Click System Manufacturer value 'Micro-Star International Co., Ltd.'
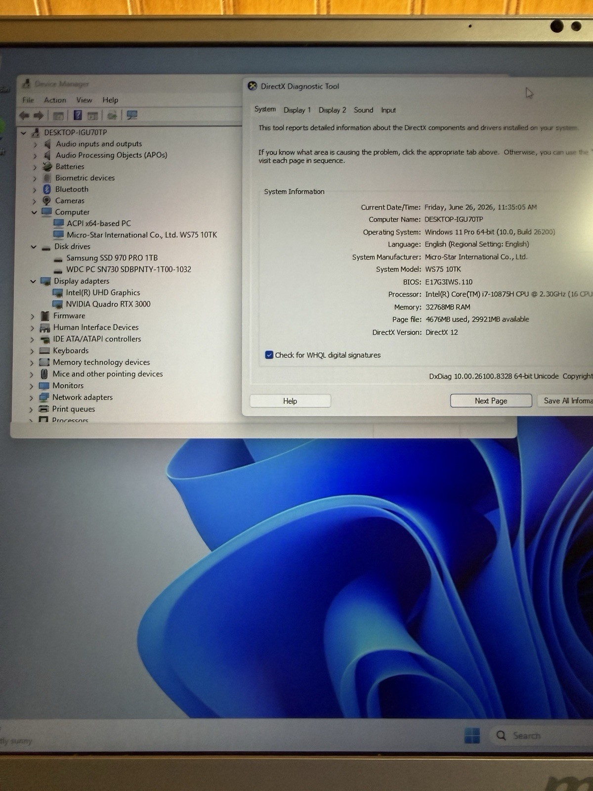 coord(476,257)
